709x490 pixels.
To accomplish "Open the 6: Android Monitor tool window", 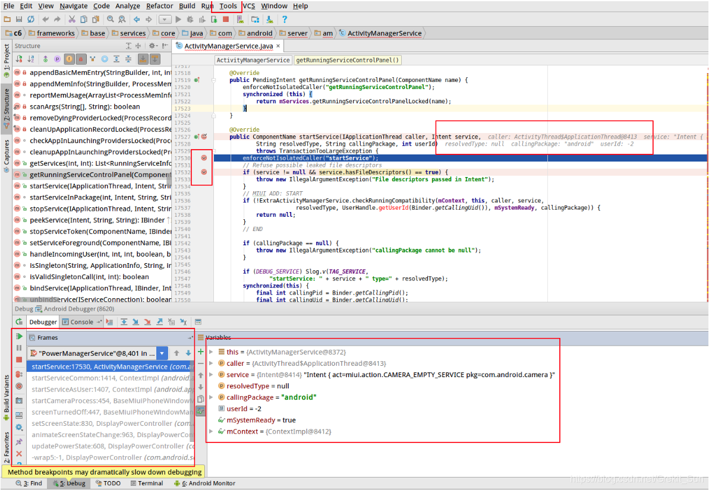I will click(205, 483).
